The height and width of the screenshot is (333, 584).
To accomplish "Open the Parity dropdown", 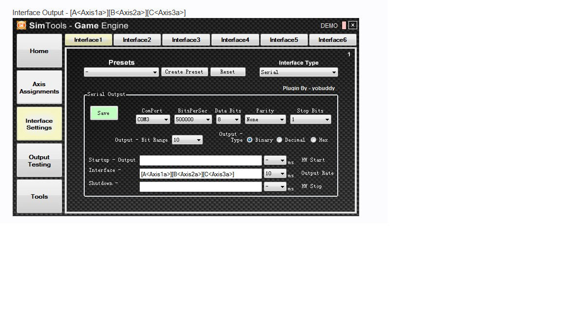I will tap(265, 119).
